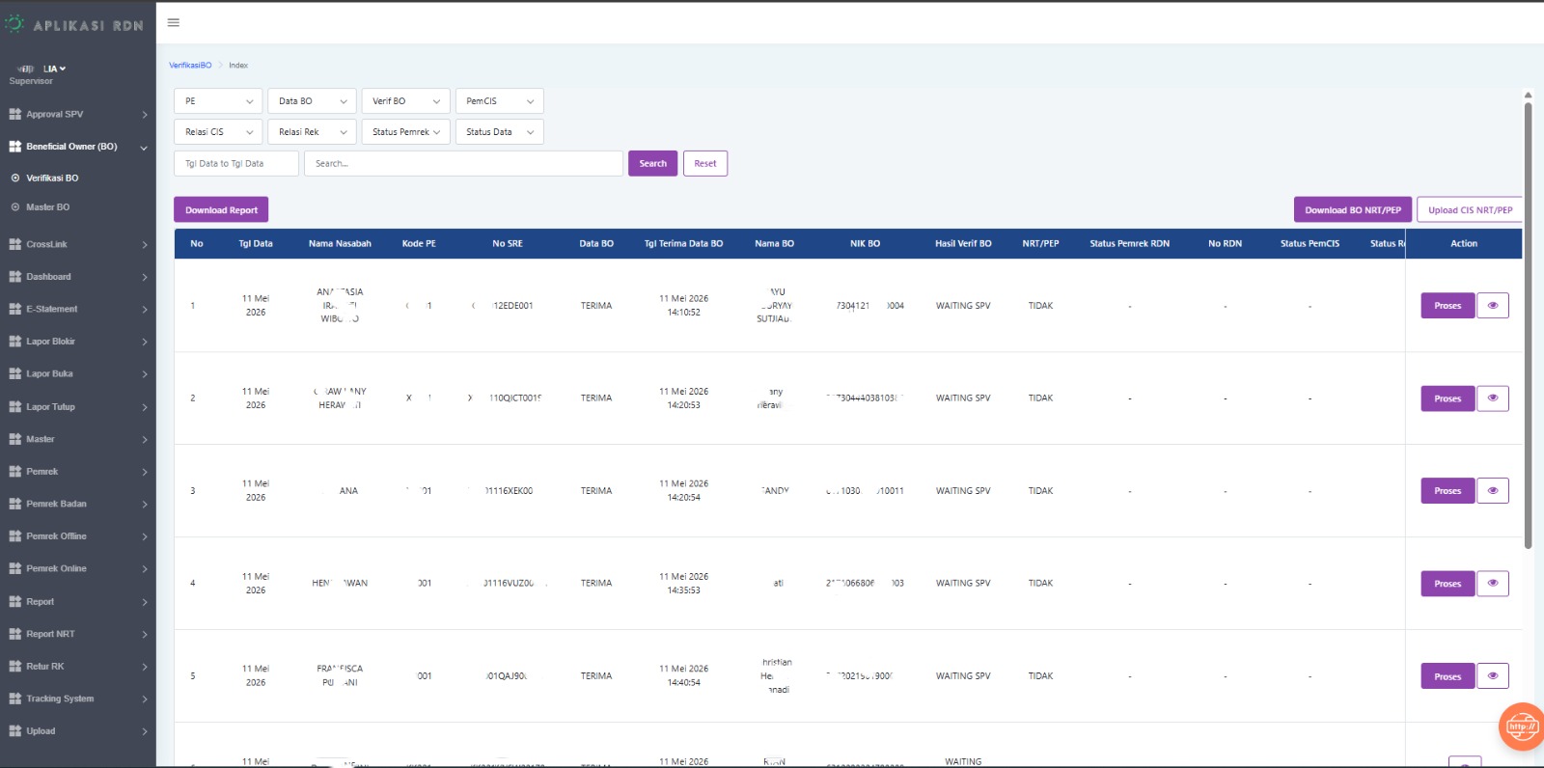Click the orange http floating icon

pyautogui.click(x=1522, y=727)
